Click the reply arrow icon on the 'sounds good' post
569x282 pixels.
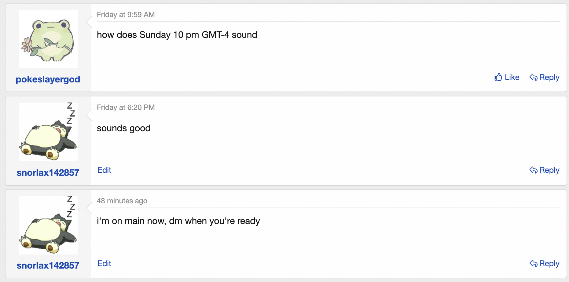pos(534,170)
